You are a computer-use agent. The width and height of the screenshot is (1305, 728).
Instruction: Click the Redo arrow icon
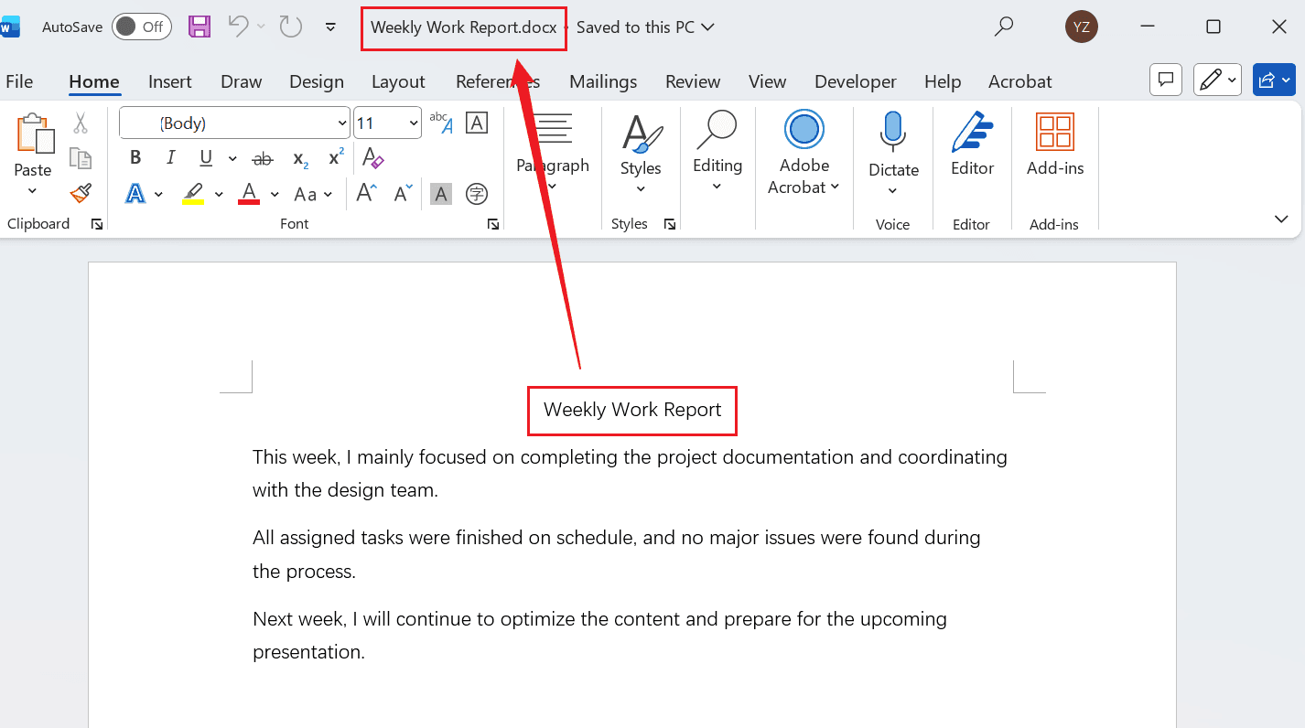point(291,27)
